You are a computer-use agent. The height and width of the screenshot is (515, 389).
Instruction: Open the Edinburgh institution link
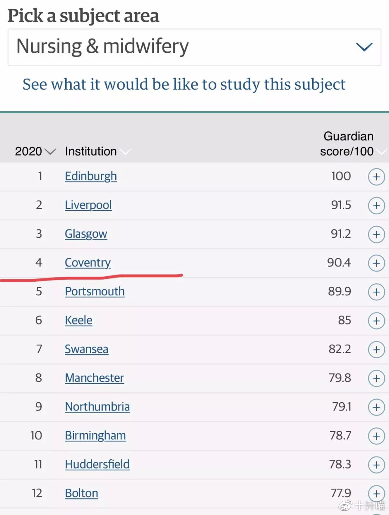click(x=91, y=176)
